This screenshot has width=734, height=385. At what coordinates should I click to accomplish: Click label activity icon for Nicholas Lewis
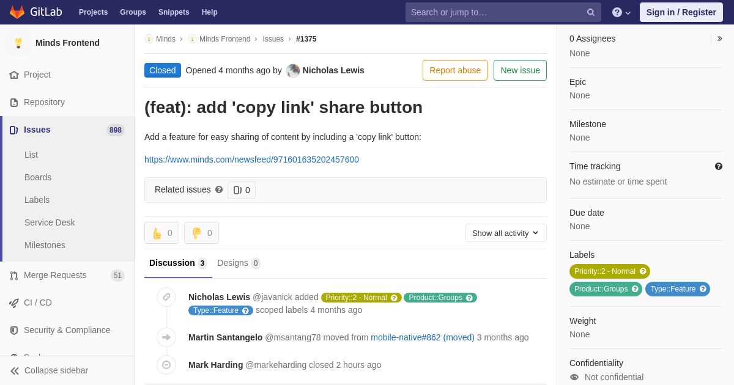(166, 297)
